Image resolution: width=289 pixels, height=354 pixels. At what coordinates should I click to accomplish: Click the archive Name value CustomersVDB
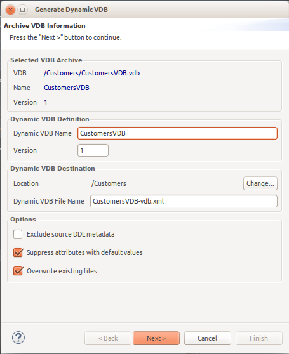[x=67, y=88]
